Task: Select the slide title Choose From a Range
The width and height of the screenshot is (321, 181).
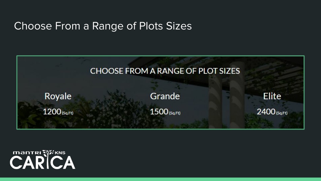Action: coord(103,26)
